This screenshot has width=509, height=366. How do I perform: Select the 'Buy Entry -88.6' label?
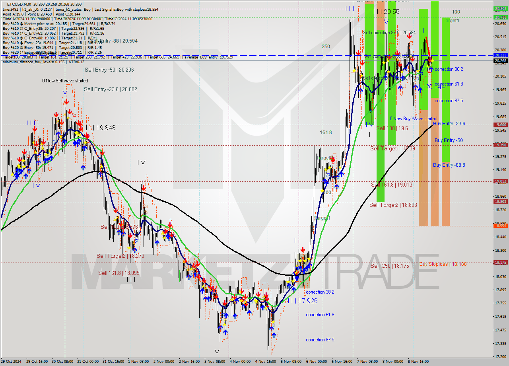coord(449,165)
